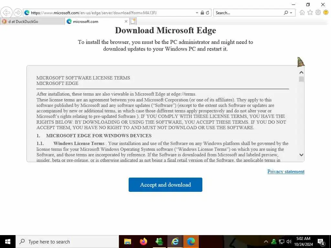Close the microsoft.com tab
This screenshot has height=248, width=331.
126,21
